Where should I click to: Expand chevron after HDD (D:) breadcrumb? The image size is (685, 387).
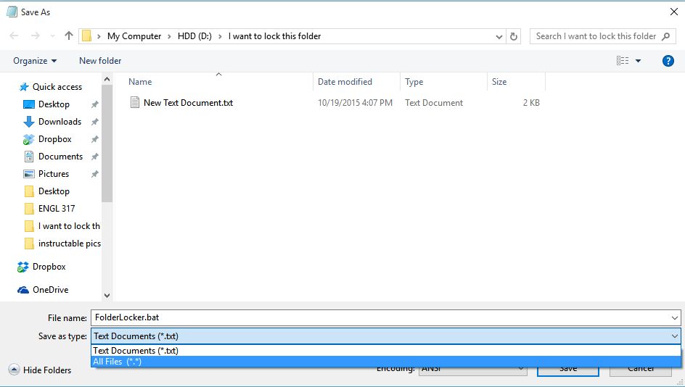click(x=220, y=37)
